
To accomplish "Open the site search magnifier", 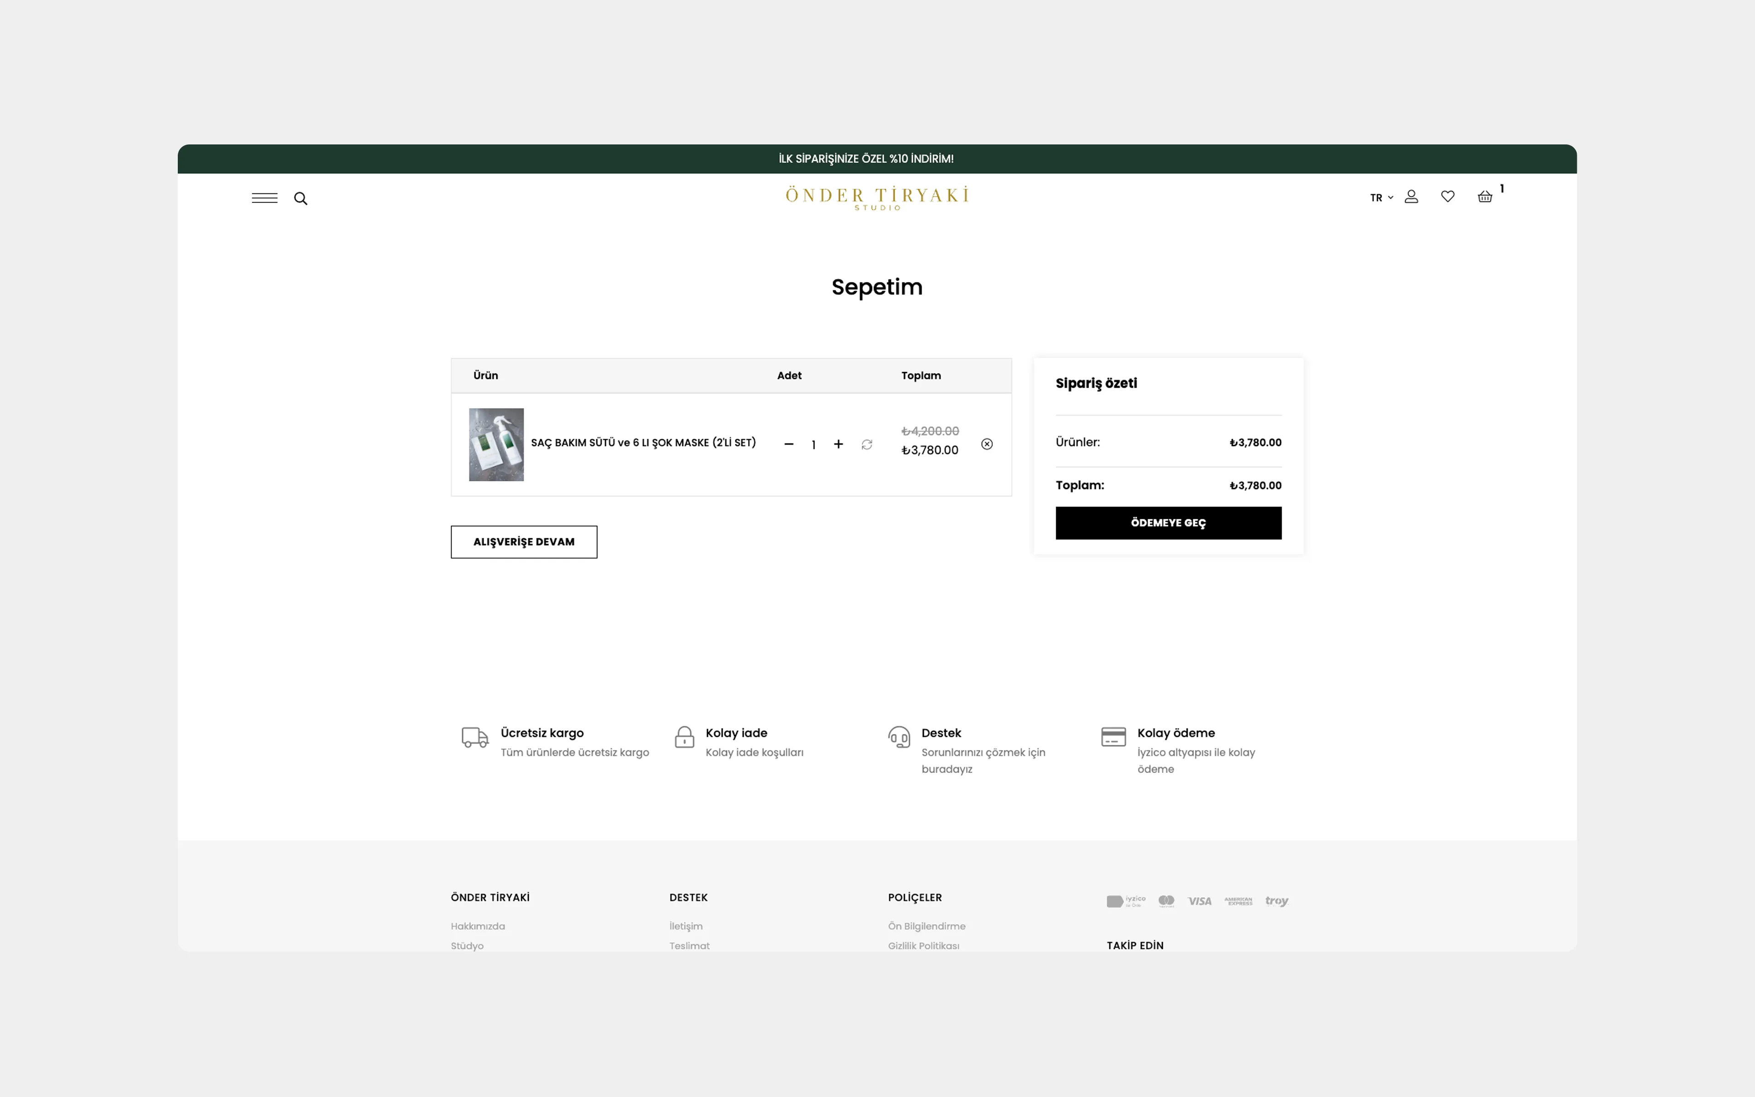I will [x=300, y=198].
